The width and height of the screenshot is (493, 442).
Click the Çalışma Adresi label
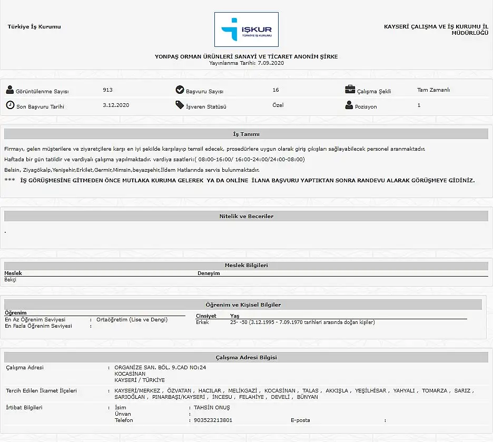click(25, 368)
